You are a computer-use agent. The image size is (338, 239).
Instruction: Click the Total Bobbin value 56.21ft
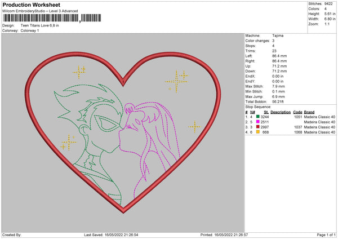278,101
